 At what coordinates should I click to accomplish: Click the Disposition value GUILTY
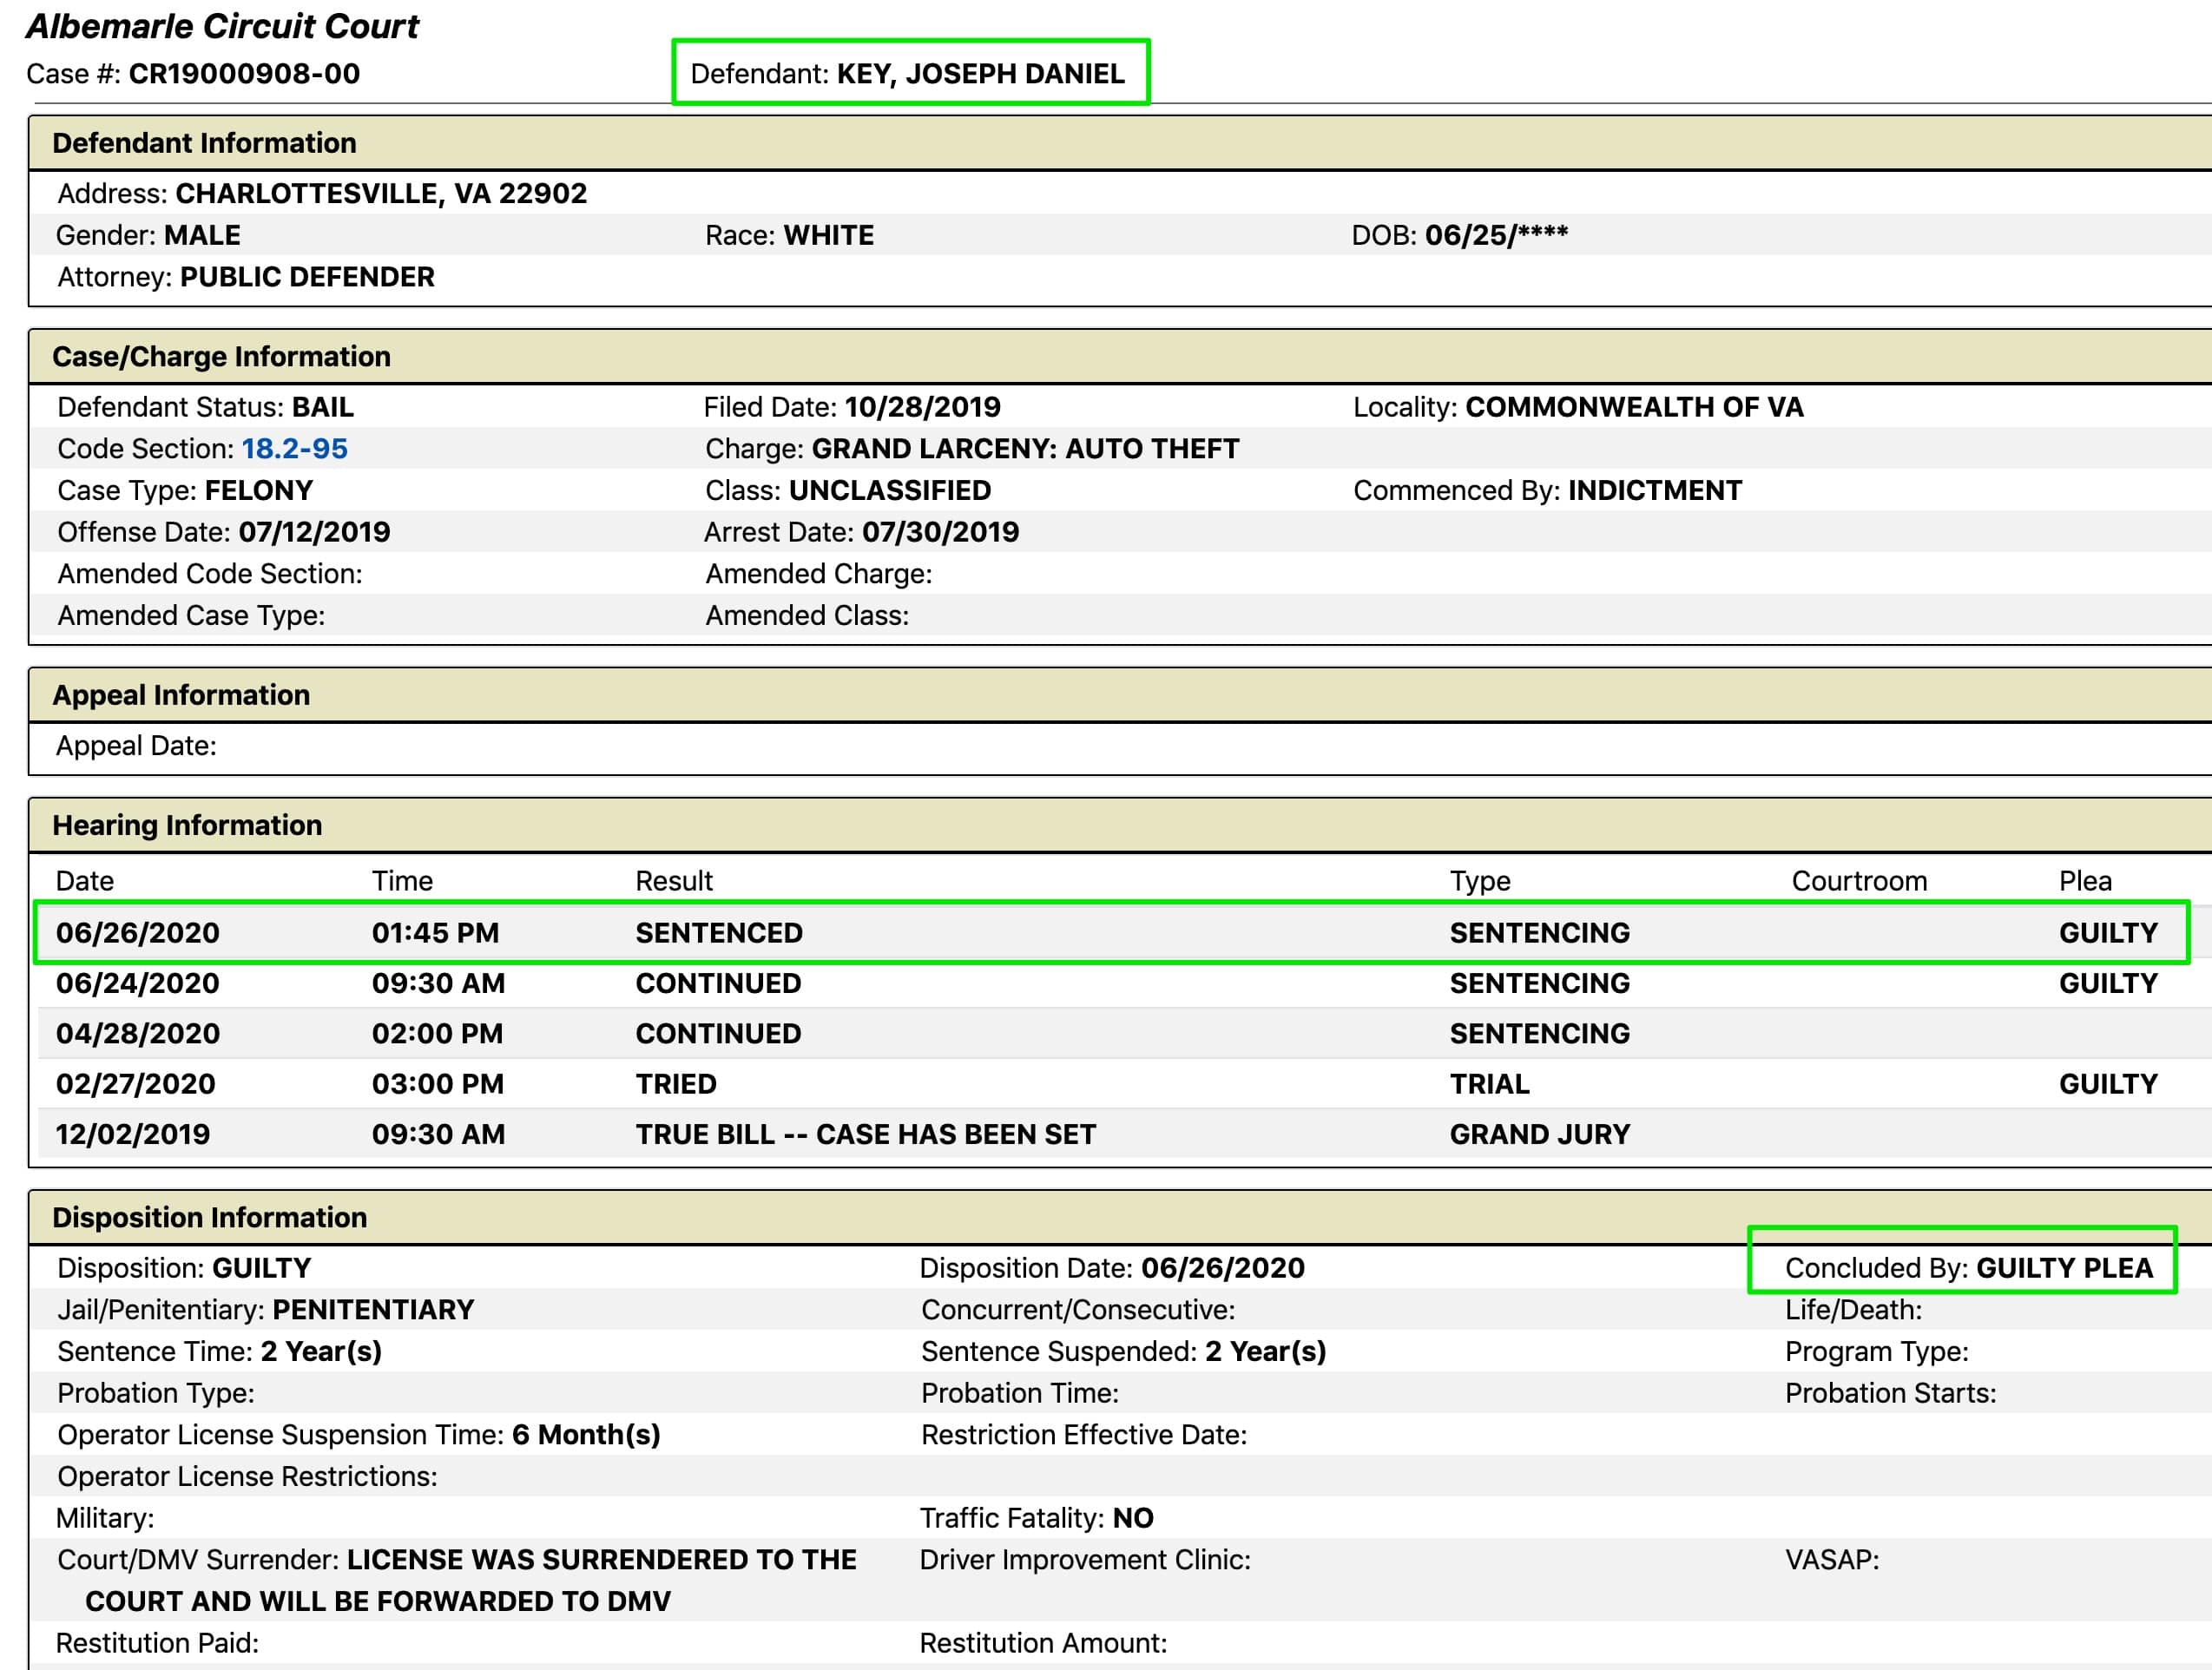coord(262,1268)
